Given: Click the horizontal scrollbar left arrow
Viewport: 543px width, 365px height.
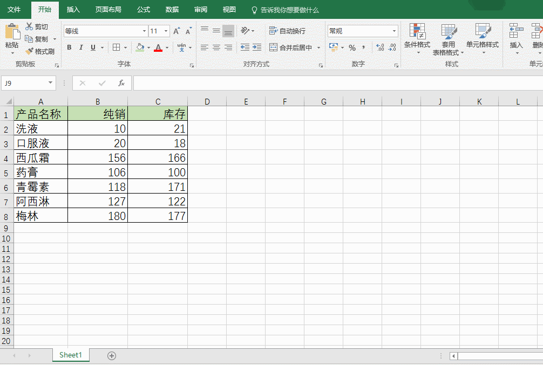Looking at the screenshot, I should click(x=453, y=356).
